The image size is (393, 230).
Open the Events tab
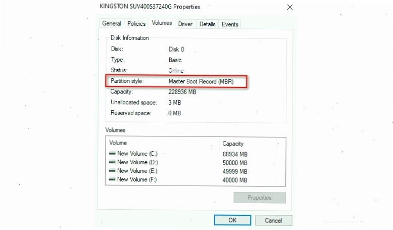[x=230, y=24]
